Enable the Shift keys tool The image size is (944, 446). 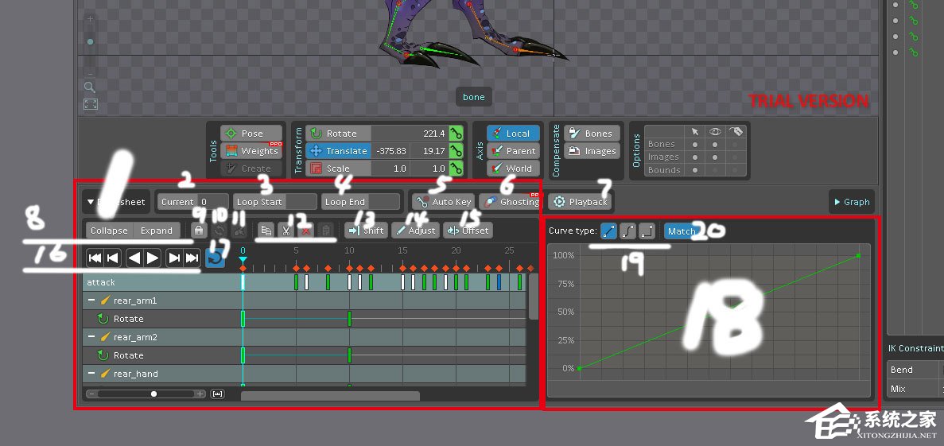[366, 230]
